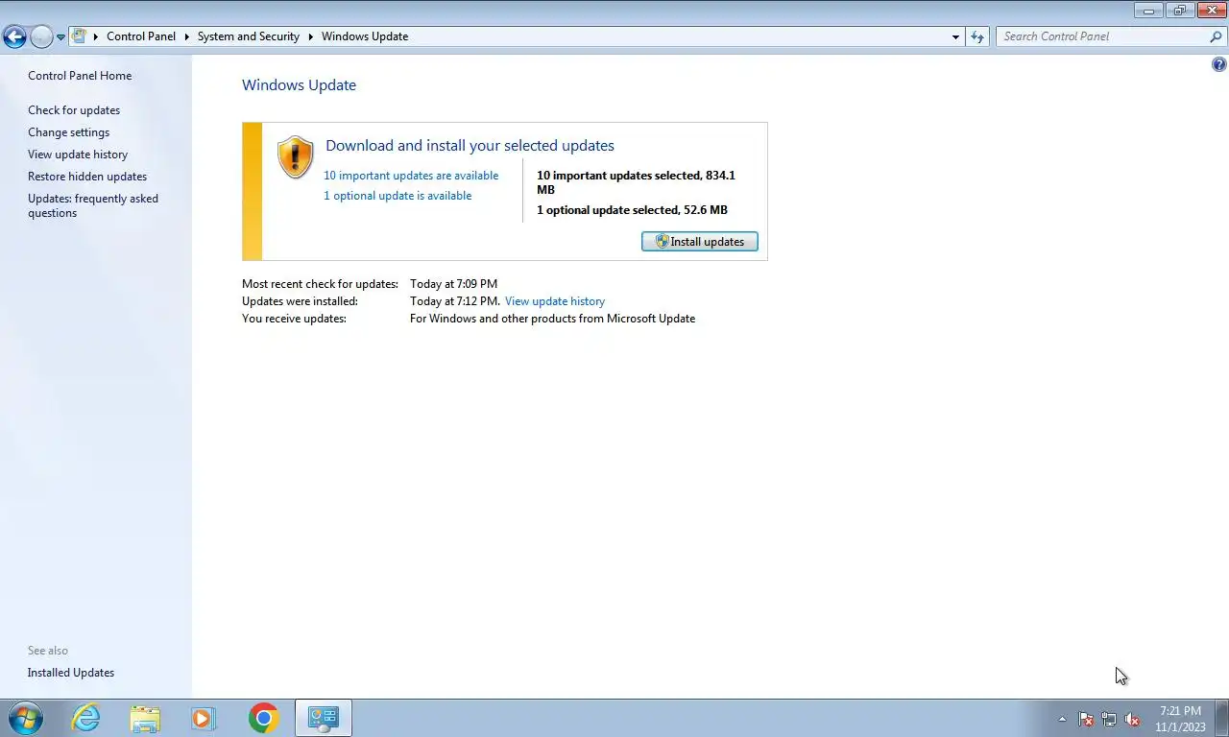Click the muted speaker volume icon
Screen dimensions: 1229x737
[x=1132, y=719]
